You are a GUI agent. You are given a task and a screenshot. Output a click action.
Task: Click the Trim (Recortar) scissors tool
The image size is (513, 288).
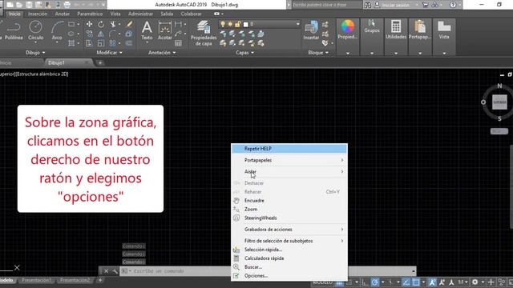point(113,24)
